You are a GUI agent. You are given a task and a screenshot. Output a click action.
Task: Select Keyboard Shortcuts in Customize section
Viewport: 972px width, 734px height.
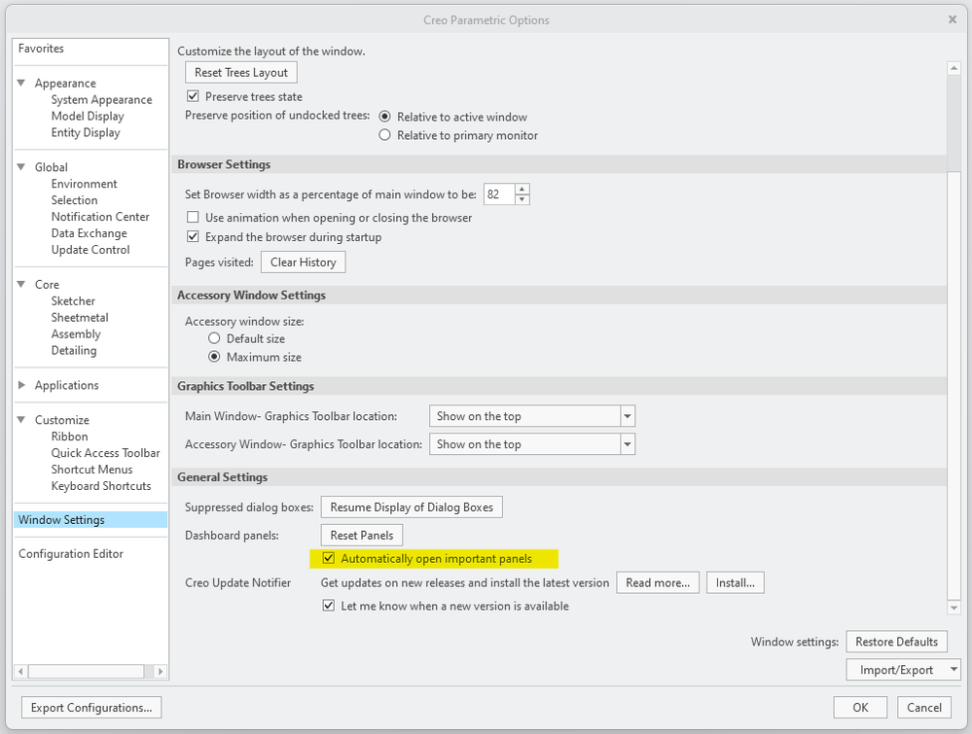click(x=101, y=486)
